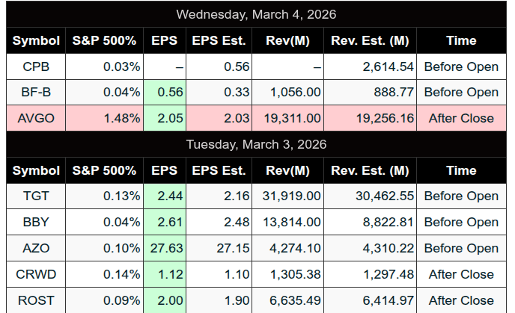Click AVGO's green EPS value 2.05
The height and width of the screenshot is (313, 515).
(x=171, y=118)
